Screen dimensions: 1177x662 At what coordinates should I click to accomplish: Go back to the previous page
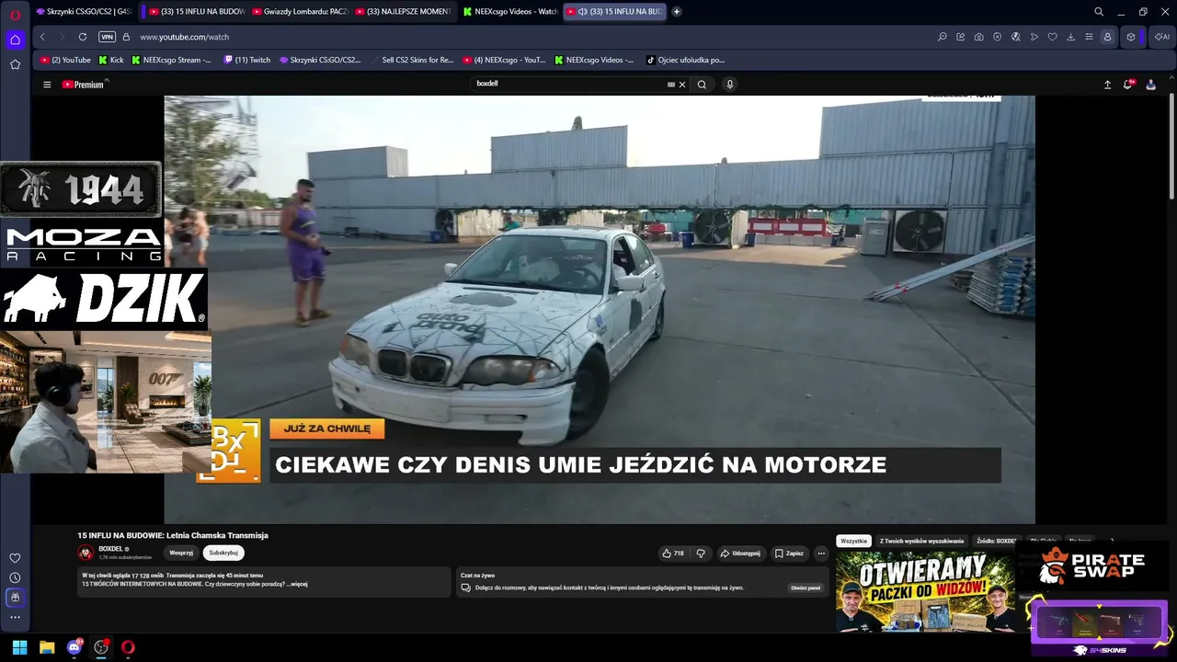click(x=42, y=37)
